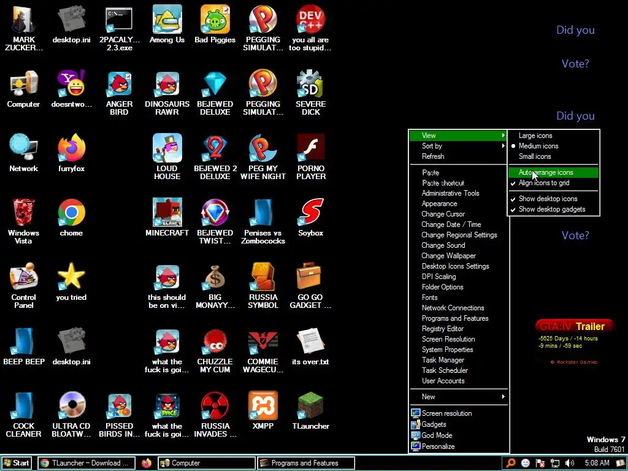Toggle Align icons to grid
This screenshot has width=628, height=471.
click(x=554, y=183)
